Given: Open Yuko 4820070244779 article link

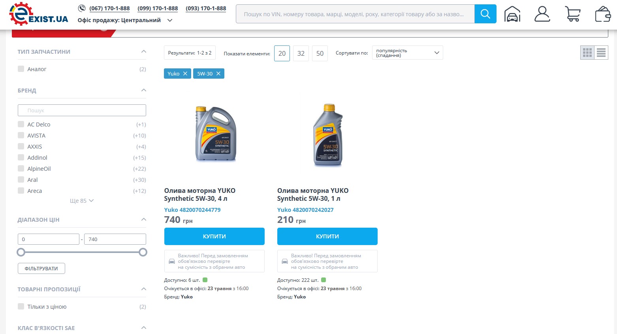Looking at the screenshot, I should coord(192,210).
